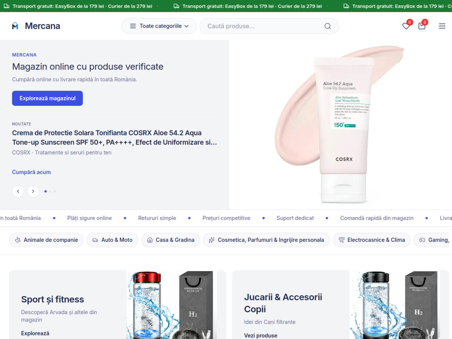This screenshot has width=452, height=339.
Task: Go to next slide arrow
Action: (x=33, y=191)
